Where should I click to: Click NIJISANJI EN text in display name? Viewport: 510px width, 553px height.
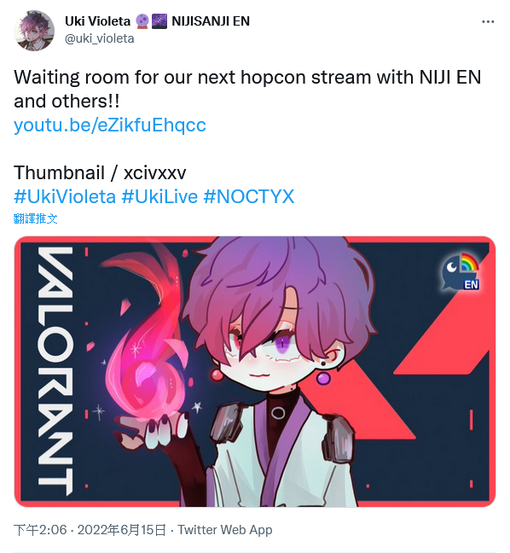click(x=211, y=21)
